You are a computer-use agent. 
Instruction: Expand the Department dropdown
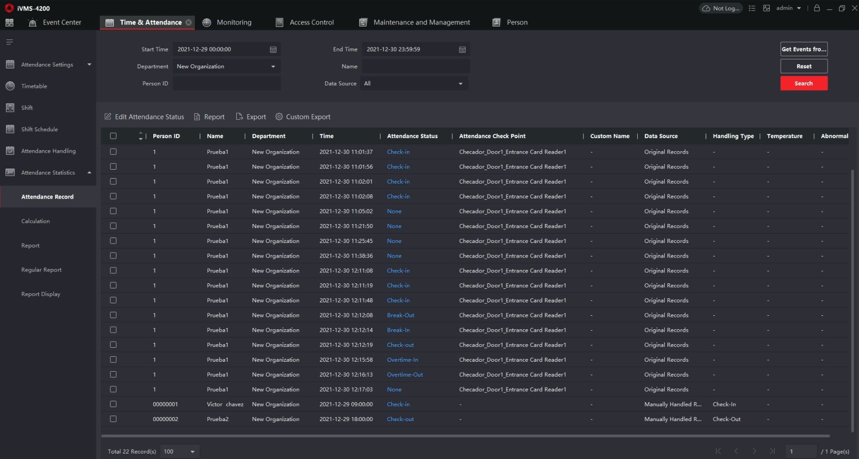click(226, 66)
